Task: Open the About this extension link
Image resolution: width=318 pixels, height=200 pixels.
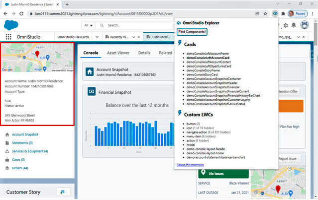Action: pos(191,164)
